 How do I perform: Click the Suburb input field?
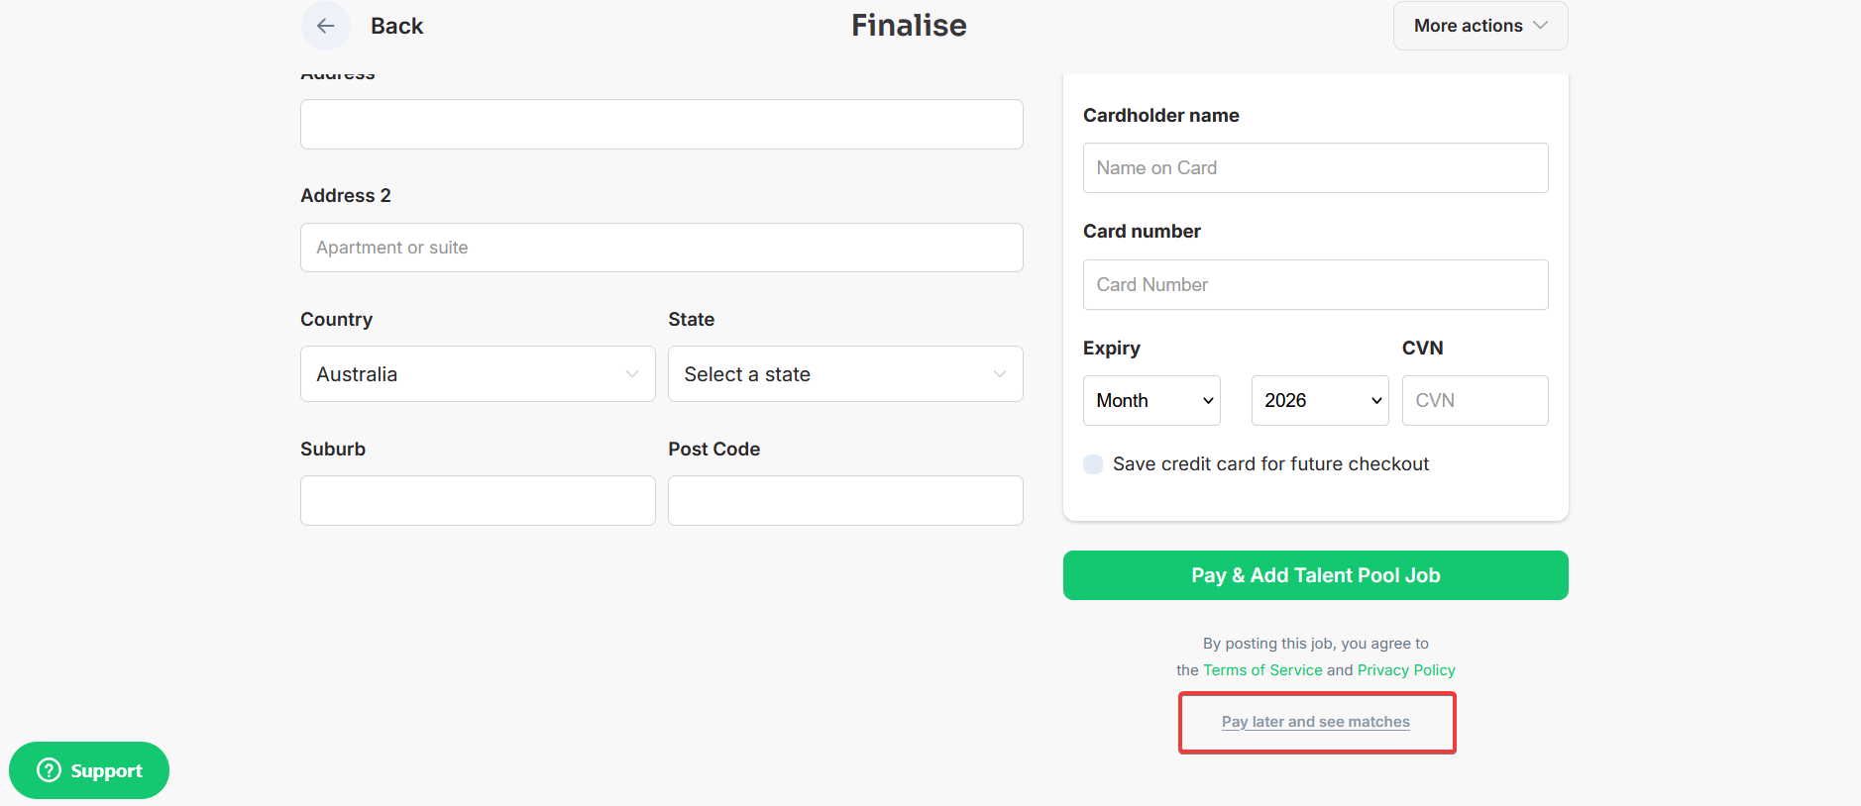478,500
